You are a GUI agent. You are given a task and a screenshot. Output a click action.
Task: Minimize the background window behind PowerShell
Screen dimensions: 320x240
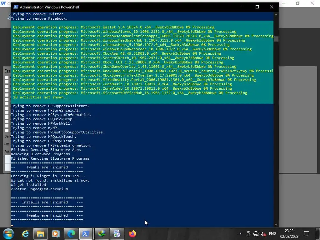coord(284,3)
